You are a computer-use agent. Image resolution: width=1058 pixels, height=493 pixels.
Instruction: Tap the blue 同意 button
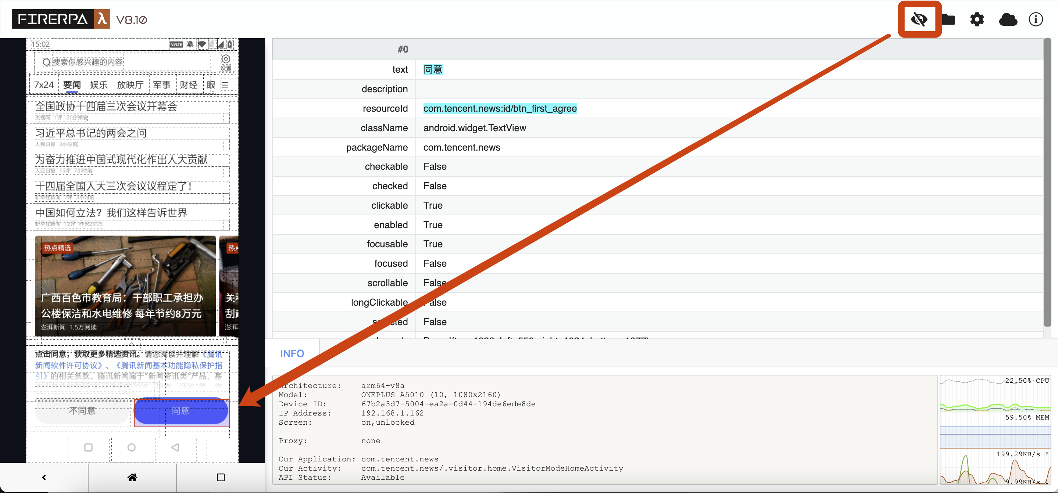181,410
